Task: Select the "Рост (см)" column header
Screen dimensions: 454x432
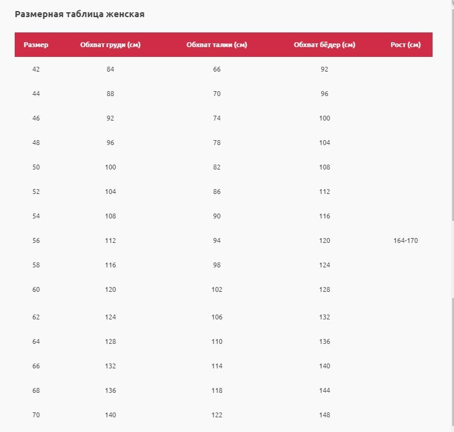Action: coord(406,45)
